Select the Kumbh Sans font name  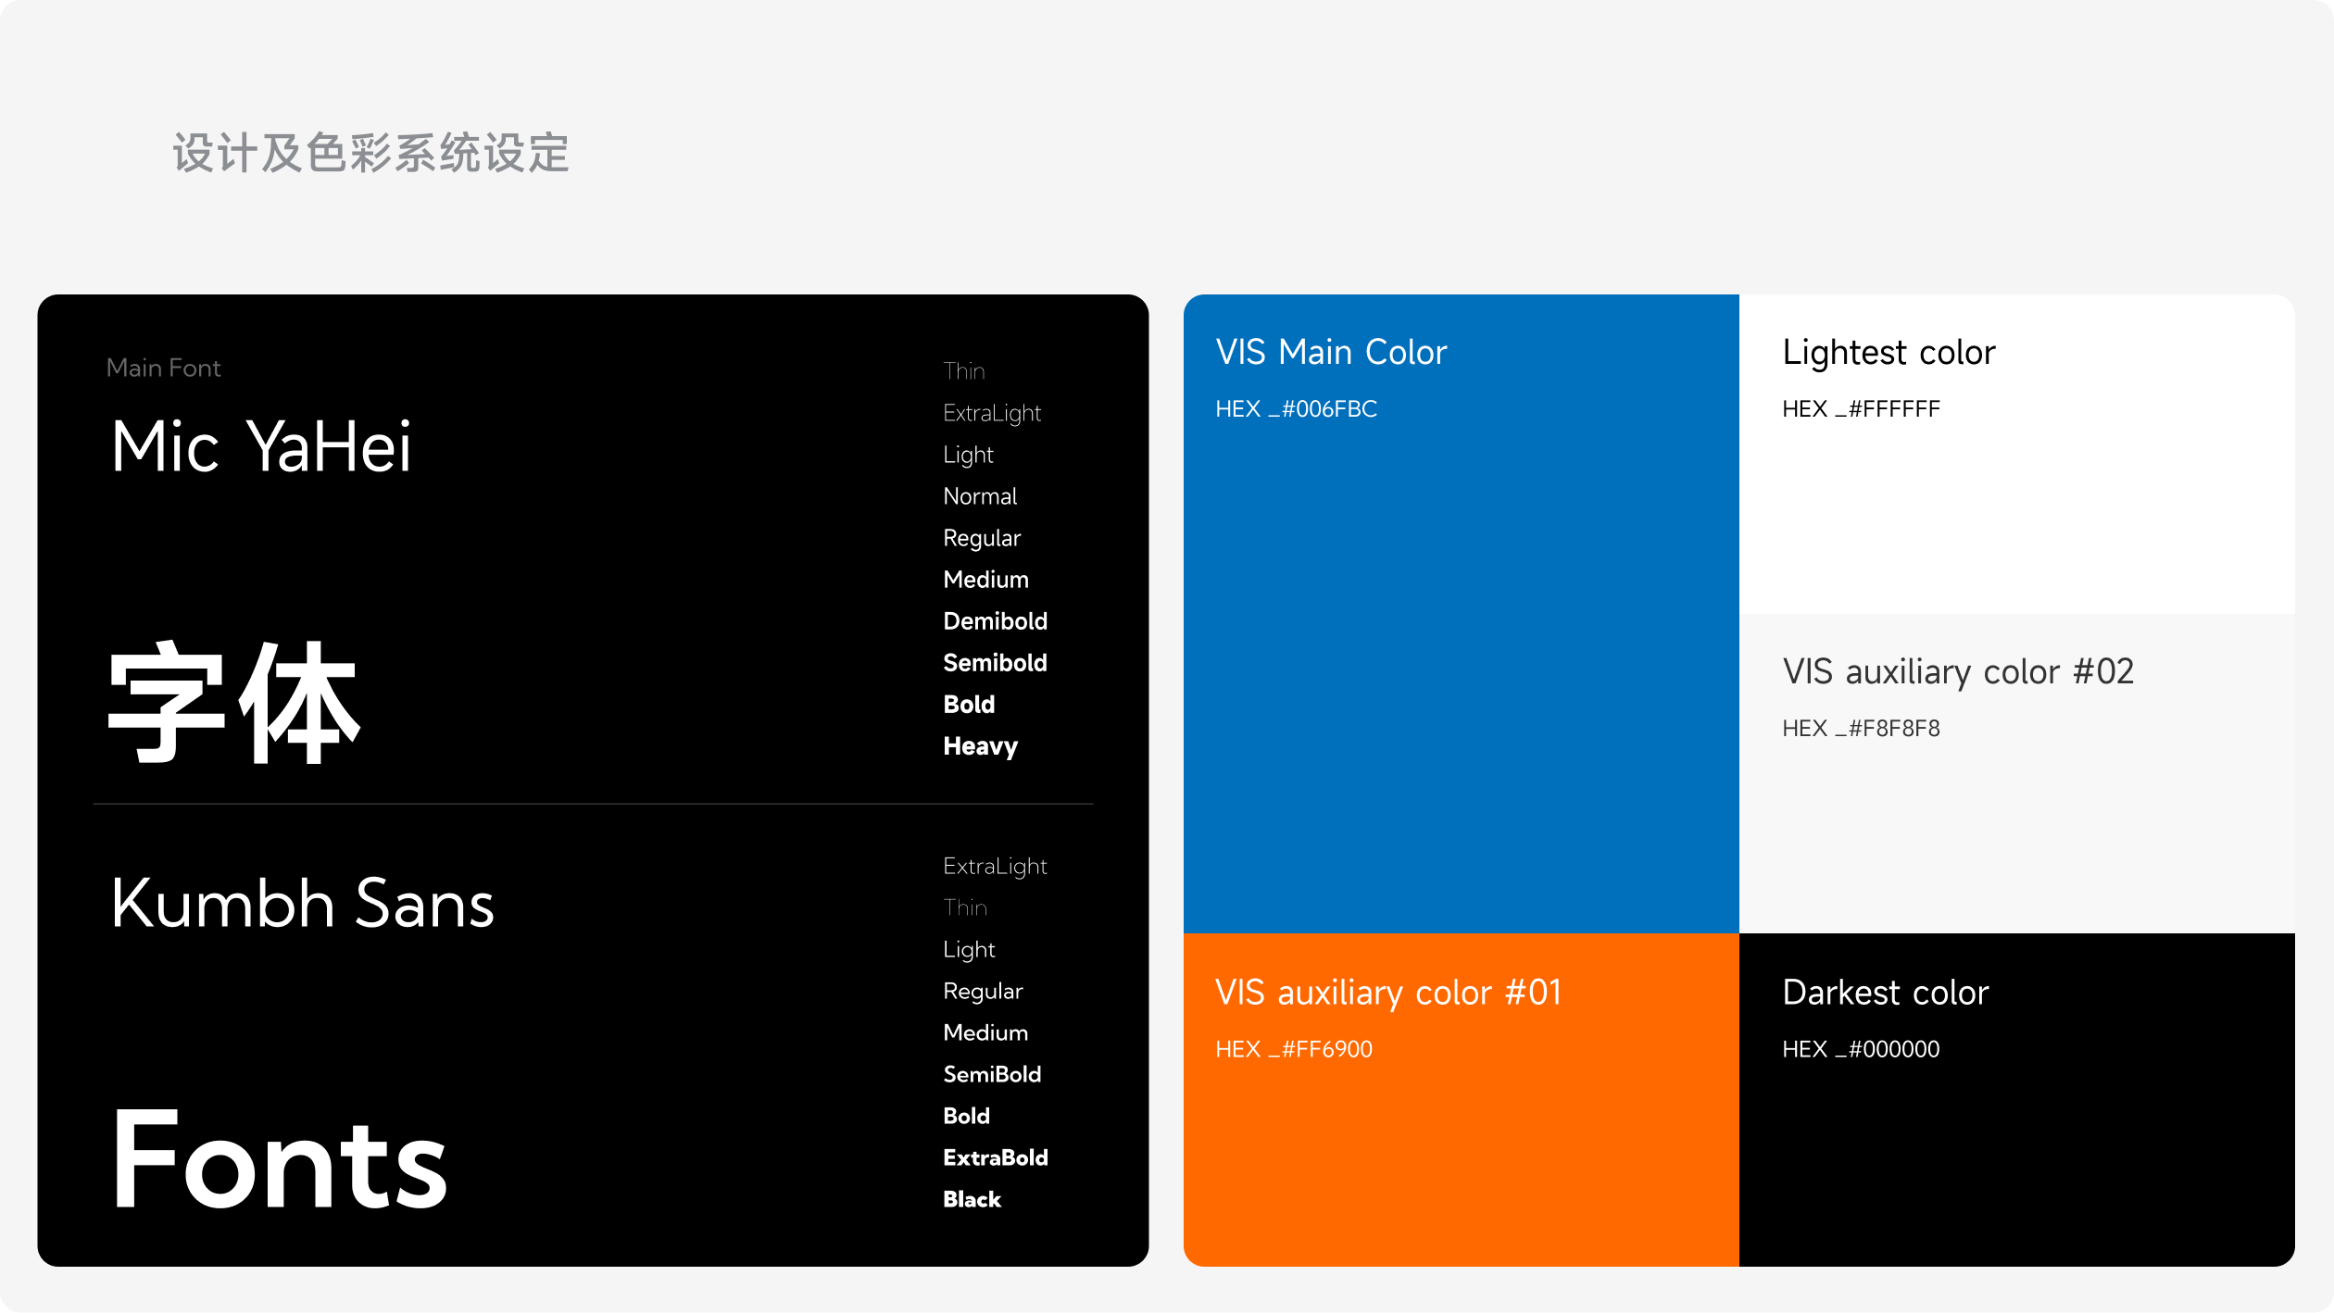pos(302,904)
